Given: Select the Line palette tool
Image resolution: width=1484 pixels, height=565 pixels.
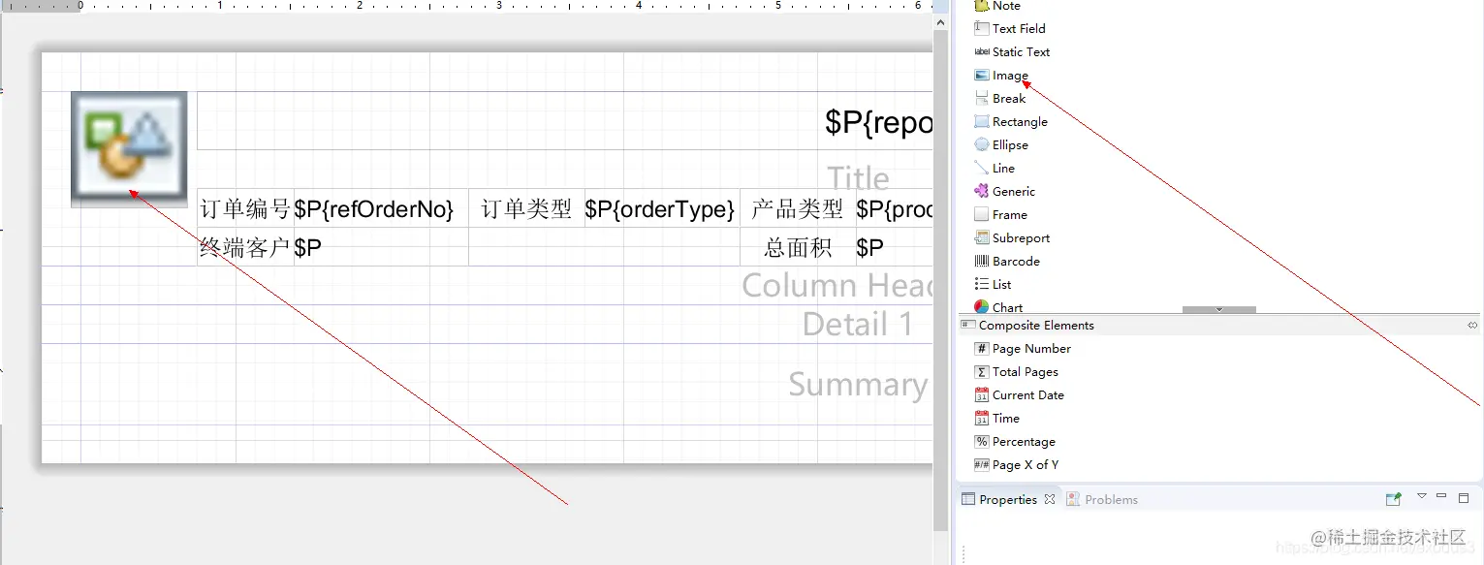Looking at the screenshot, I should click(995, 169).
